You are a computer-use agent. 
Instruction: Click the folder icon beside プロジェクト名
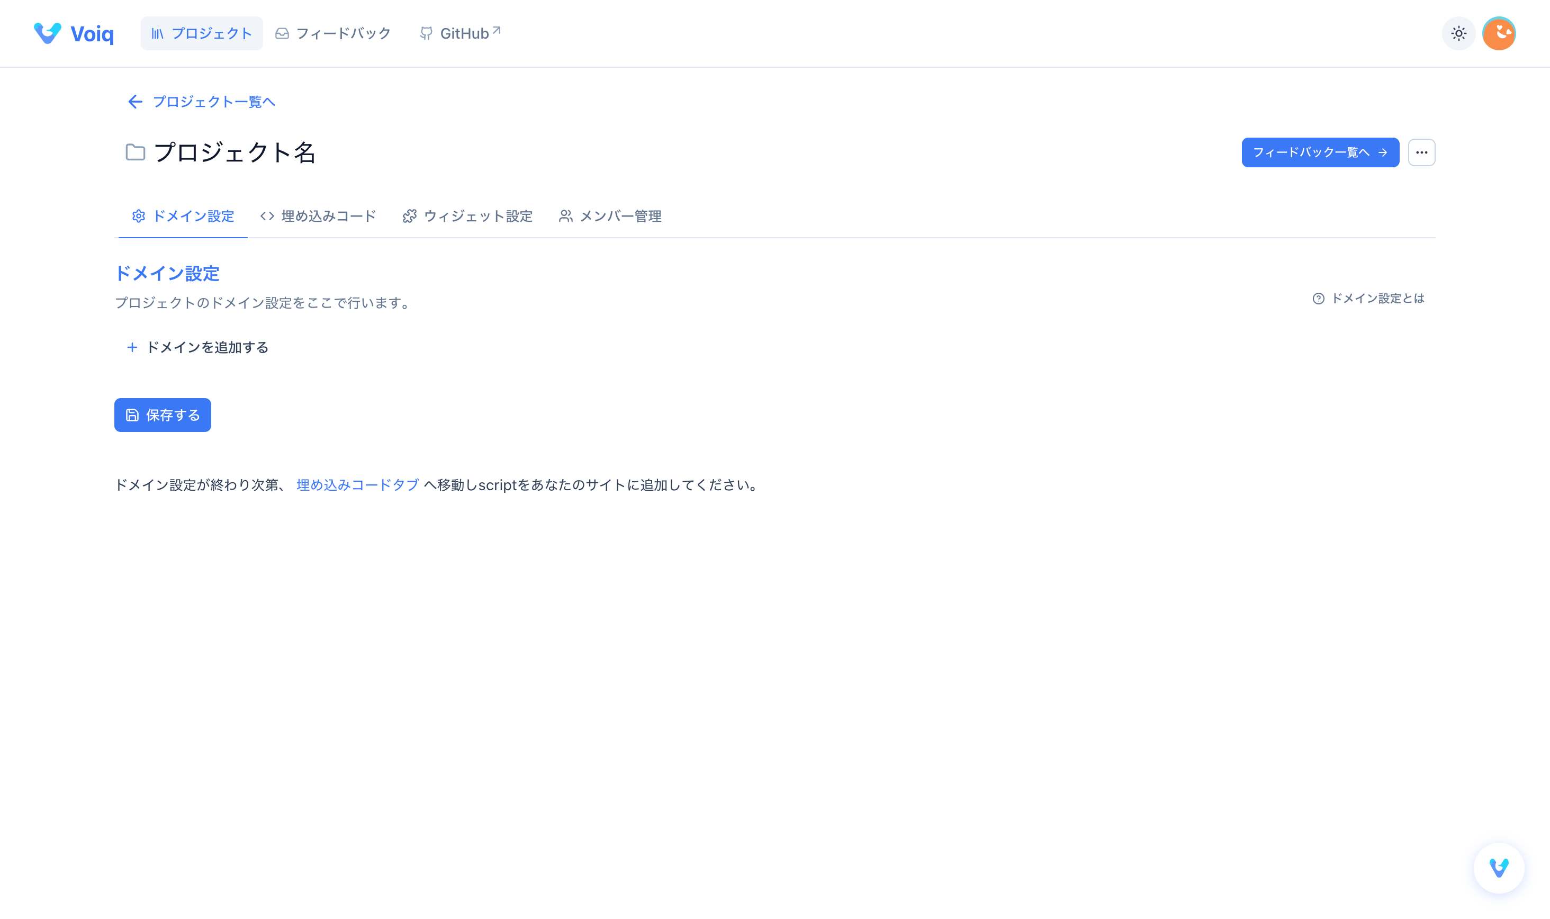(135, 152)
